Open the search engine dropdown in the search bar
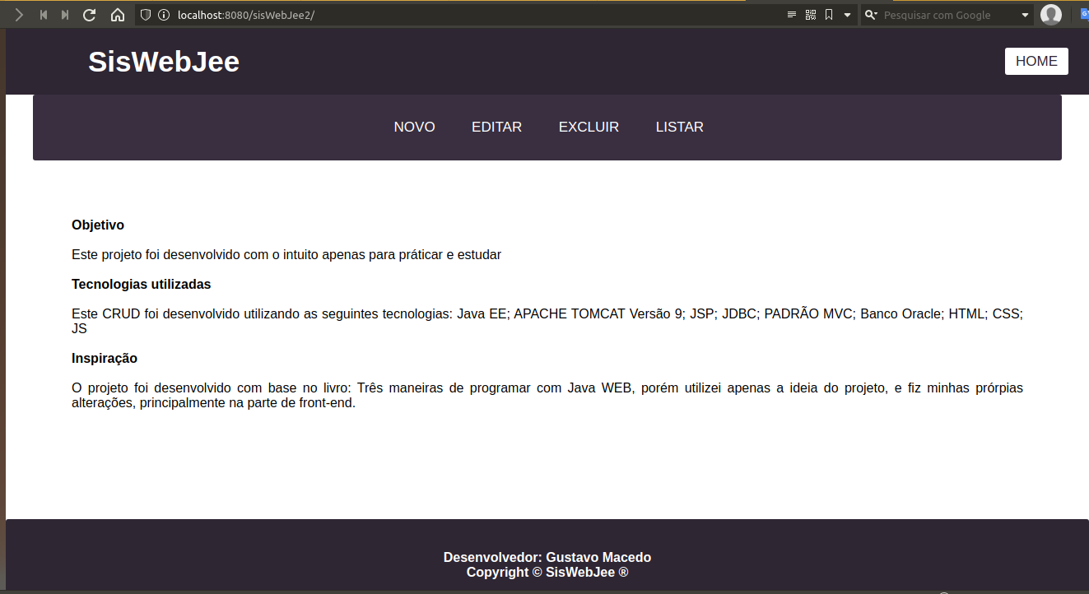Image resolution: width=1089 pixels, height=594 pixels. point(1023,14)
